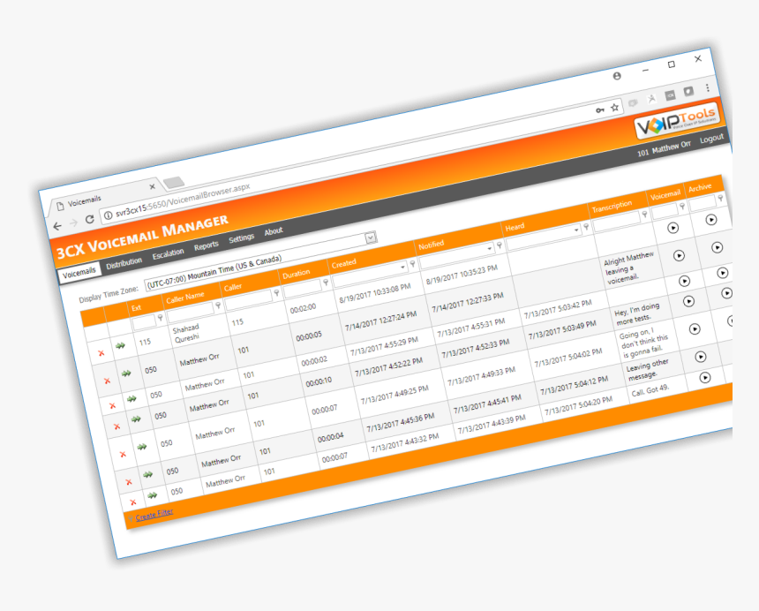Click the saved password key icon
This screenshot has height=611, width=759.
(x=600, y=110)
